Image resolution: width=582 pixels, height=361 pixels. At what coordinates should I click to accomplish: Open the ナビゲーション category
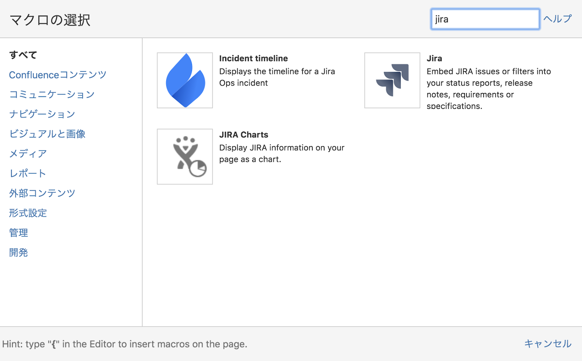coord(42,114)
